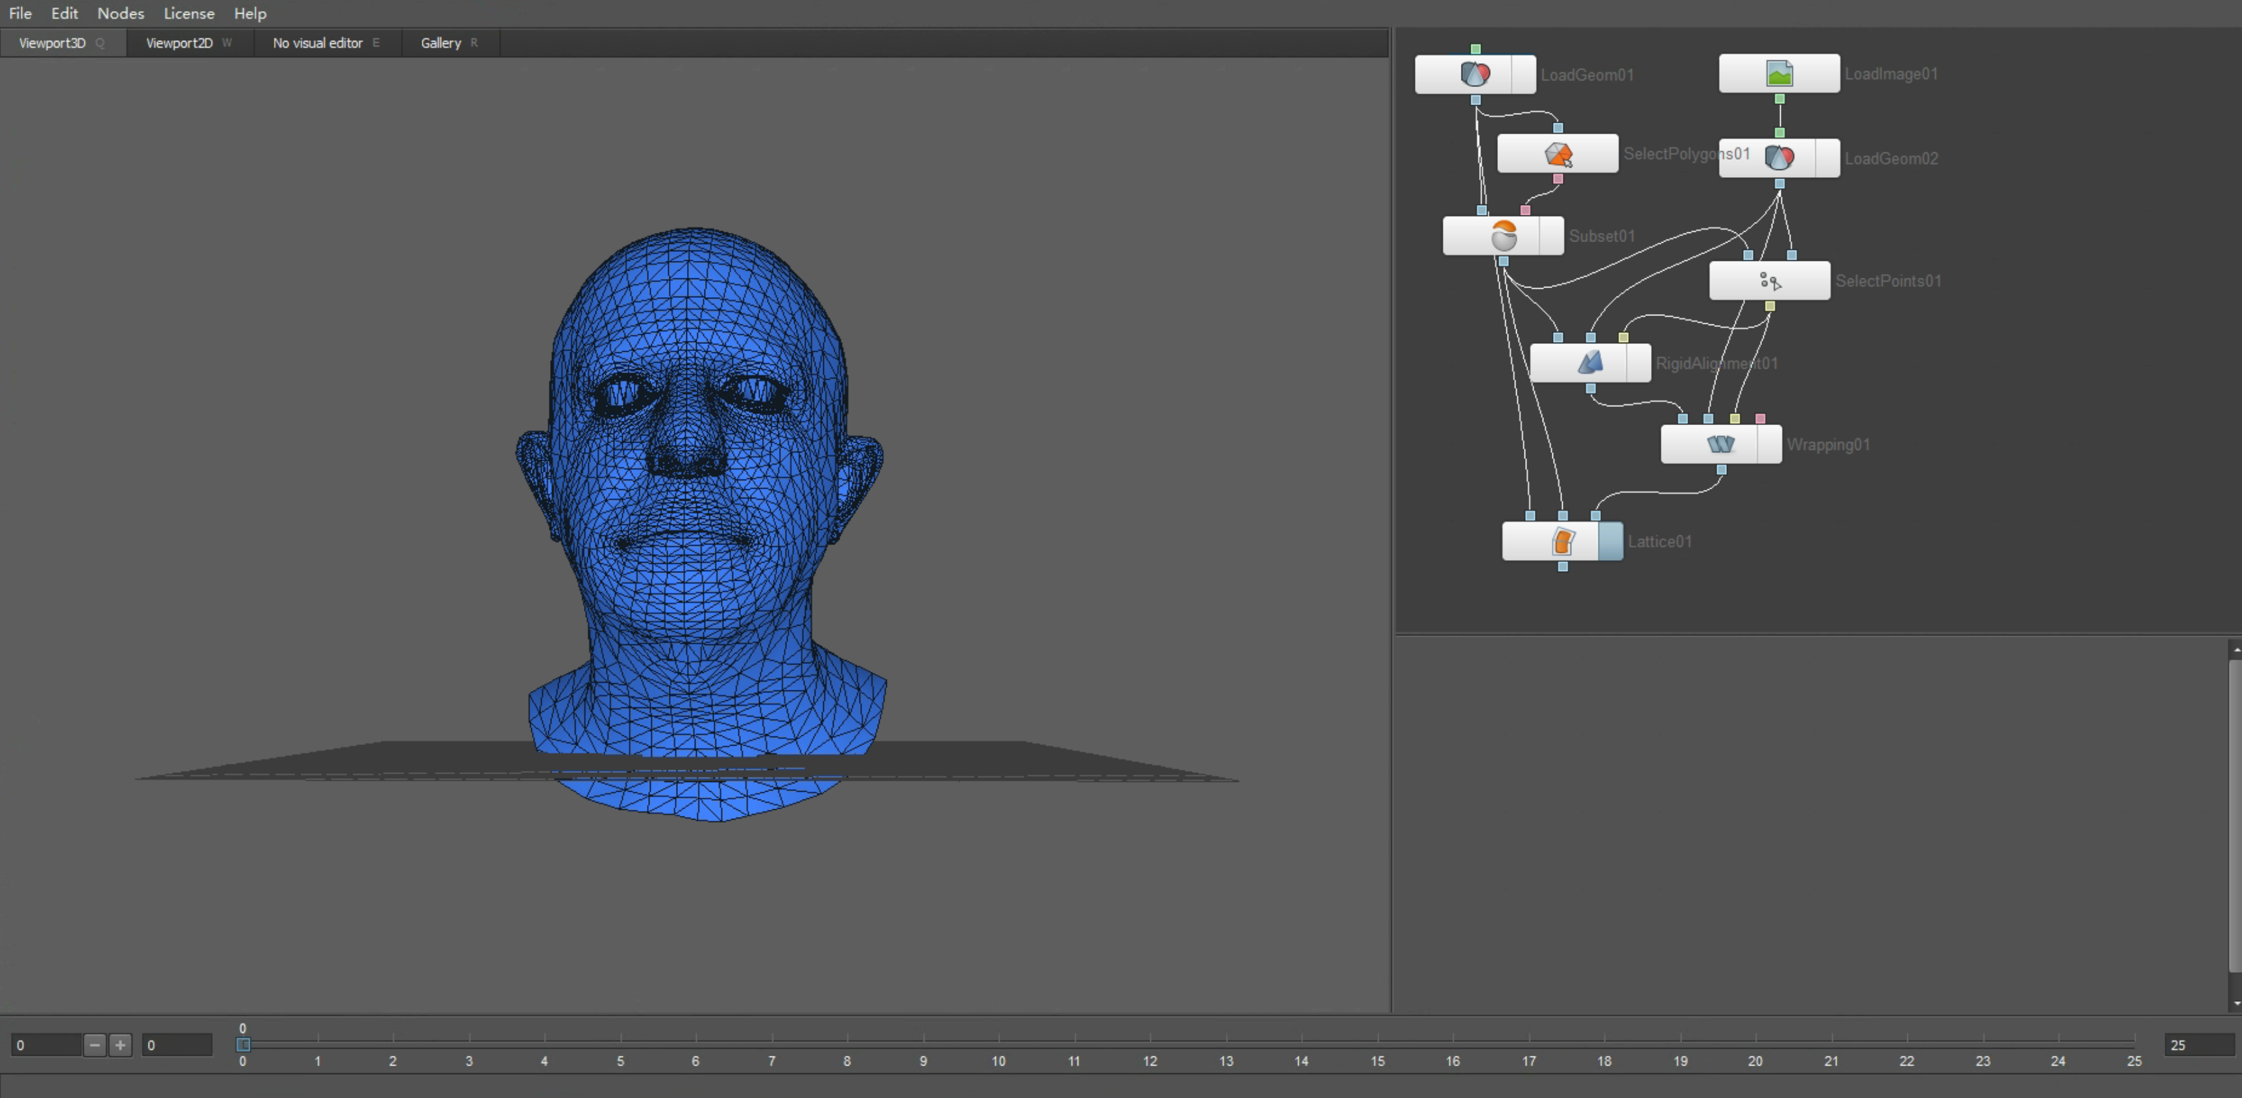Enable the visualization flag on the Wrapping01 node
This screenshot has height=1098, width=2242.
(1770, 444)
